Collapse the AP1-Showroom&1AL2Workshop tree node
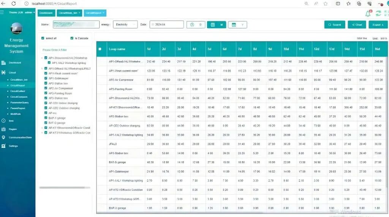This screenshot has width=389, height=217. pos(42,58)
